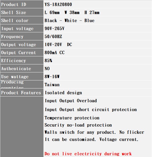Select the Temperature protection feature line

click(x=72, y=118)
